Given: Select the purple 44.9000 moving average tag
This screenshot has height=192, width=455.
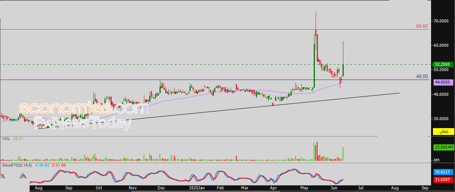Looking at the screenshot, I should pos(443,83).
